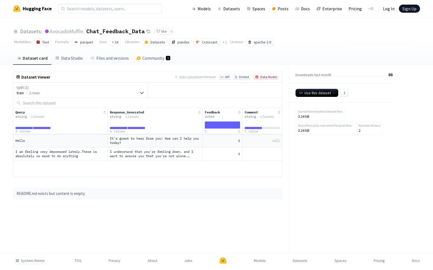Open the Docs footer link
This screenshot has height=270, width=433.
pyautogui.click(x=416, y=261)
